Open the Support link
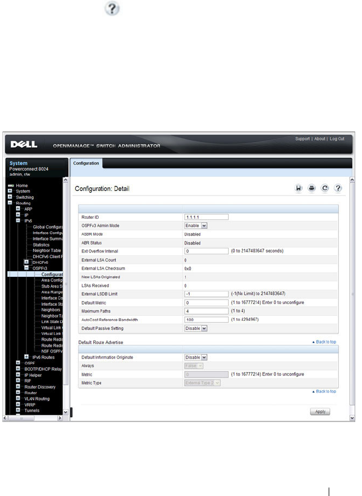The height and width of the screenshot is (496, 362). (302, 138)
